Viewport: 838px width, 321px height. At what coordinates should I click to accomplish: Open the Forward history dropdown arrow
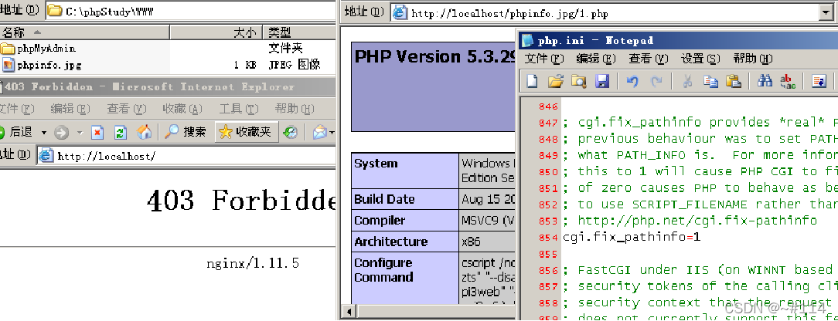tap(80, 132)
